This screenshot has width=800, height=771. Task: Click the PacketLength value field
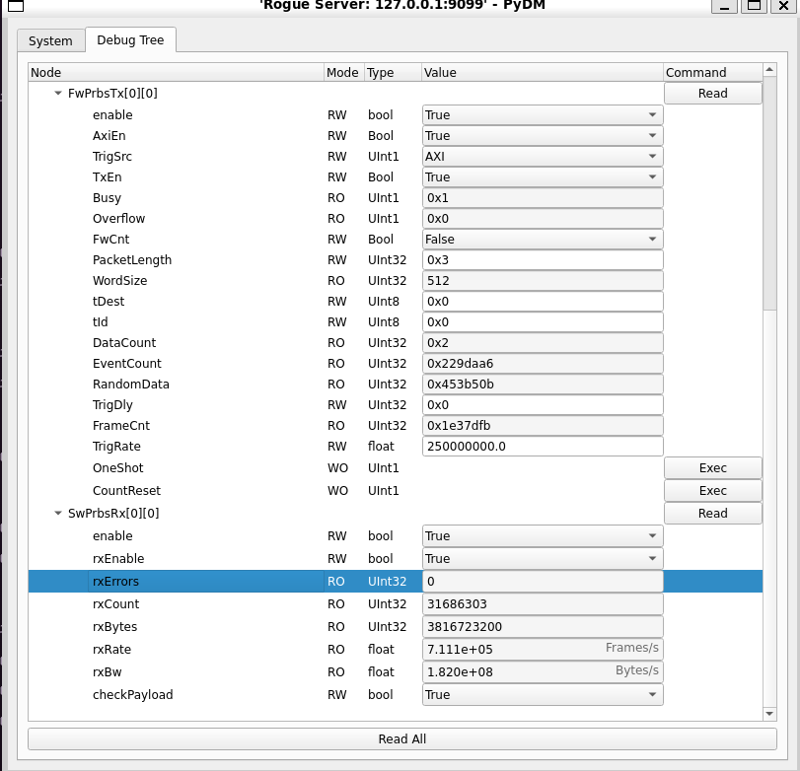(x=542, y=260)
